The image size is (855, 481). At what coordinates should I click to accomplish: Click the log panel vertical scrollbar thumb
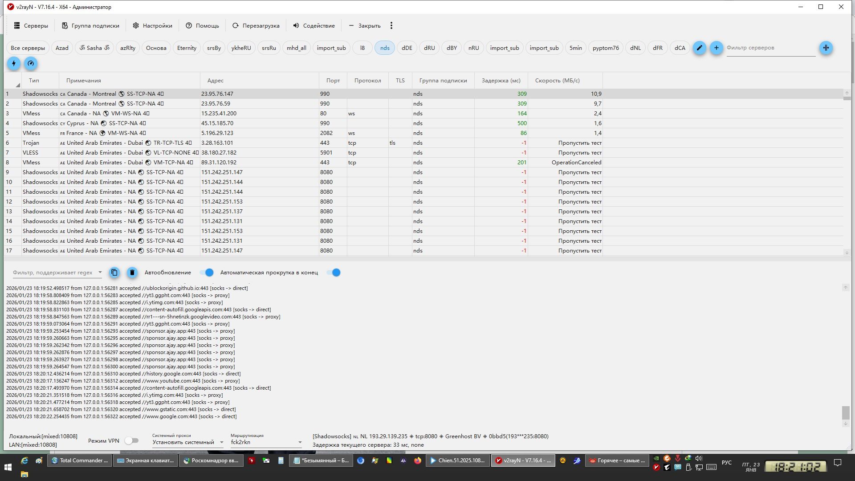point(845,412)
